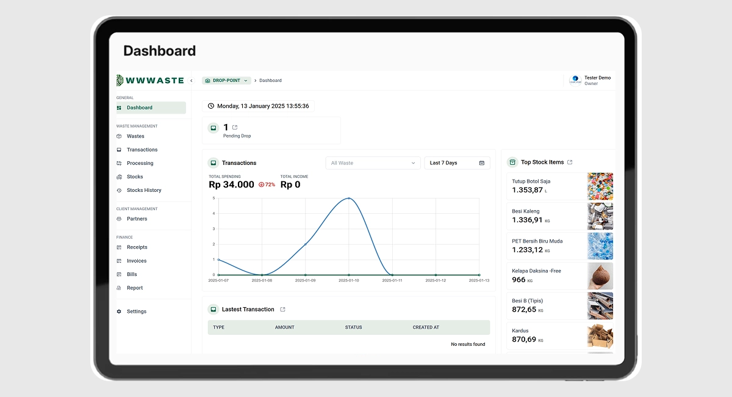Open Stocks History using its clock icon
This screenshot has height=397, width=732.
point(119,190)
